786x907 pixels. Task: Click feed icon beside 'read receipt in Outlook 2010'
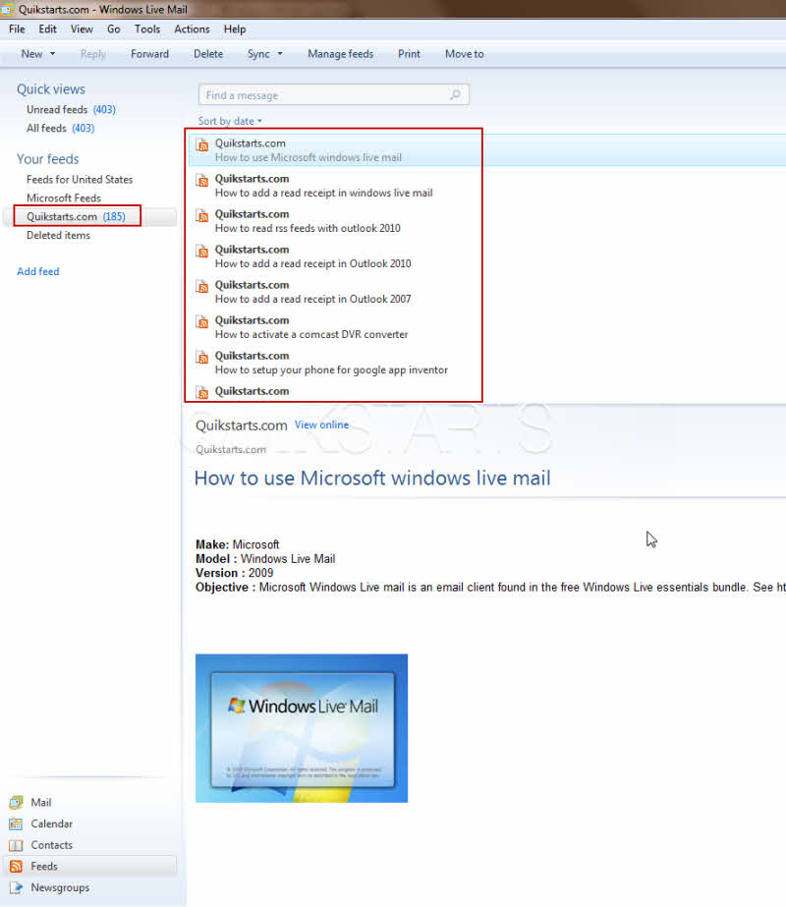(201, 251)
